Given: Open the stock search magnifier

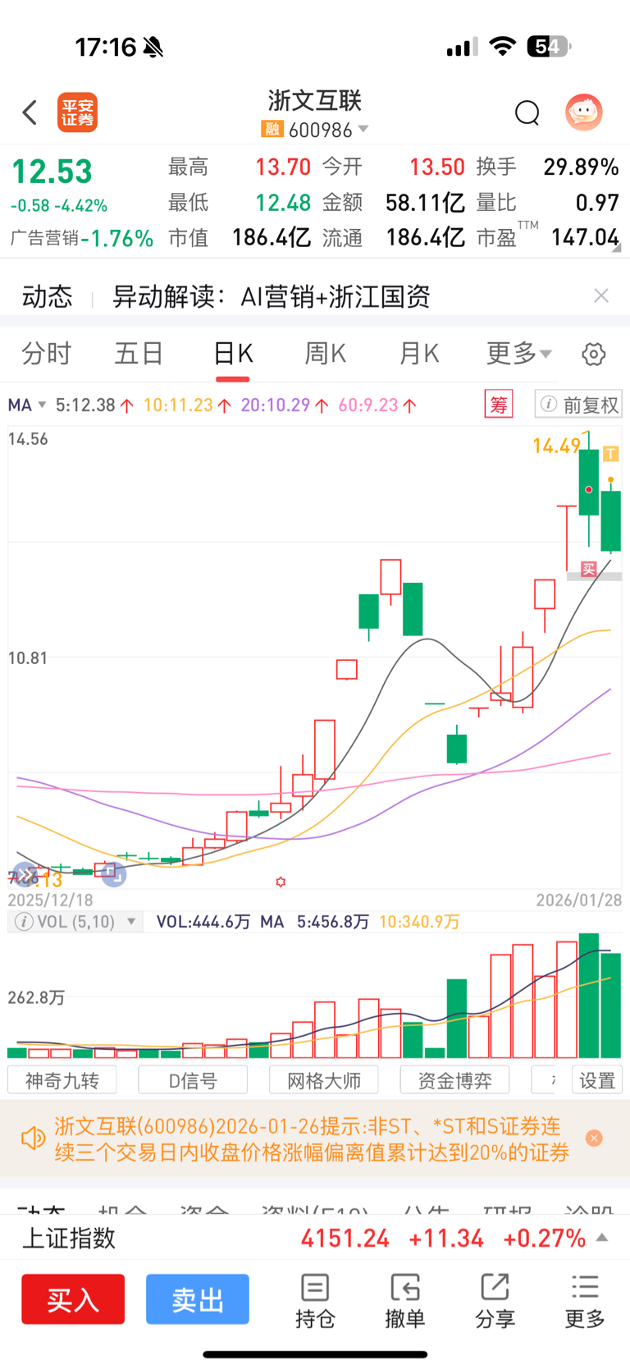Looking at the screenshot, I should [x=527, y=112].
